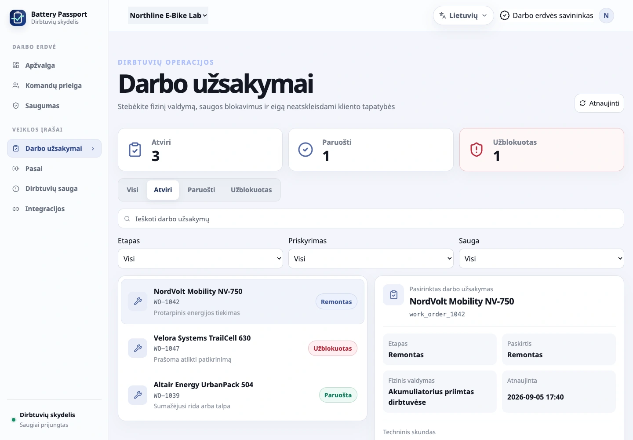This screenshot has height=440, width=633.
Task: Click the Integracijos link icon
Action: [x=16, y=209]
